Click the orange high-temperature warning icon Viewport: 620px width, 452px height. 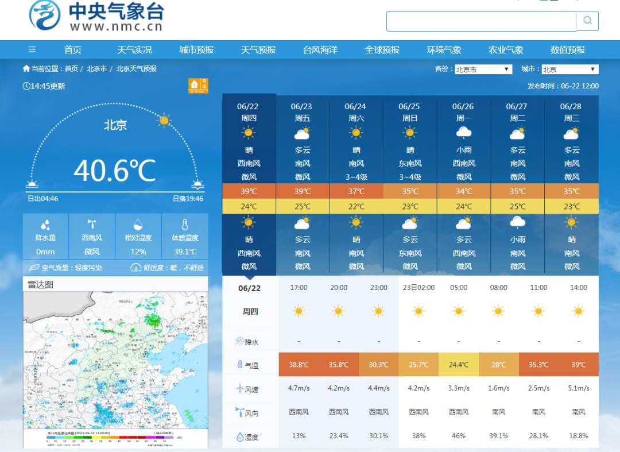198,86
